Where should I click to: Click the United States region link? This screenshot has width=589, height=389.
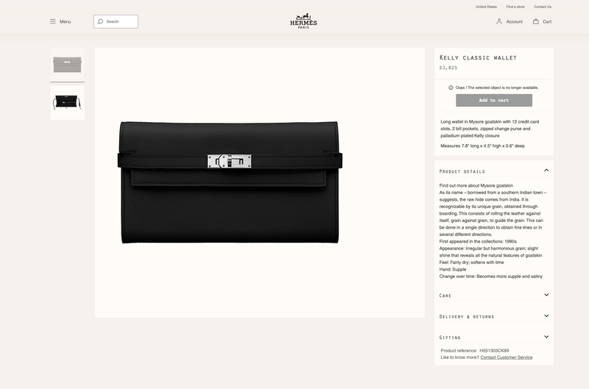[x=486, y=7]
